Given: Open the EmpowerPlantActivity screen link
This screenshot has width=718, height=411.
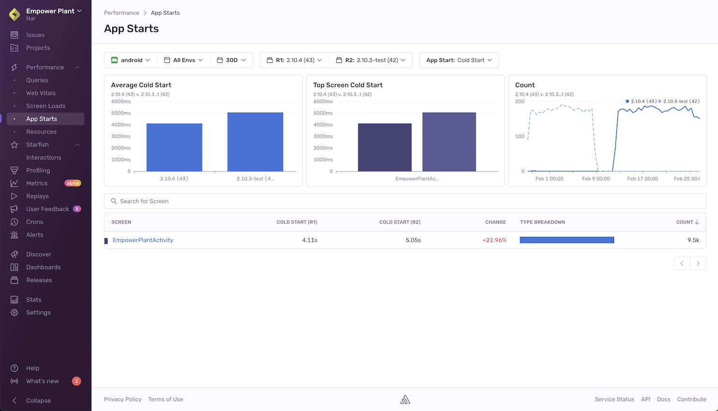Looking at the screenshot, I should pyautogui.click(x=143, y=240).
